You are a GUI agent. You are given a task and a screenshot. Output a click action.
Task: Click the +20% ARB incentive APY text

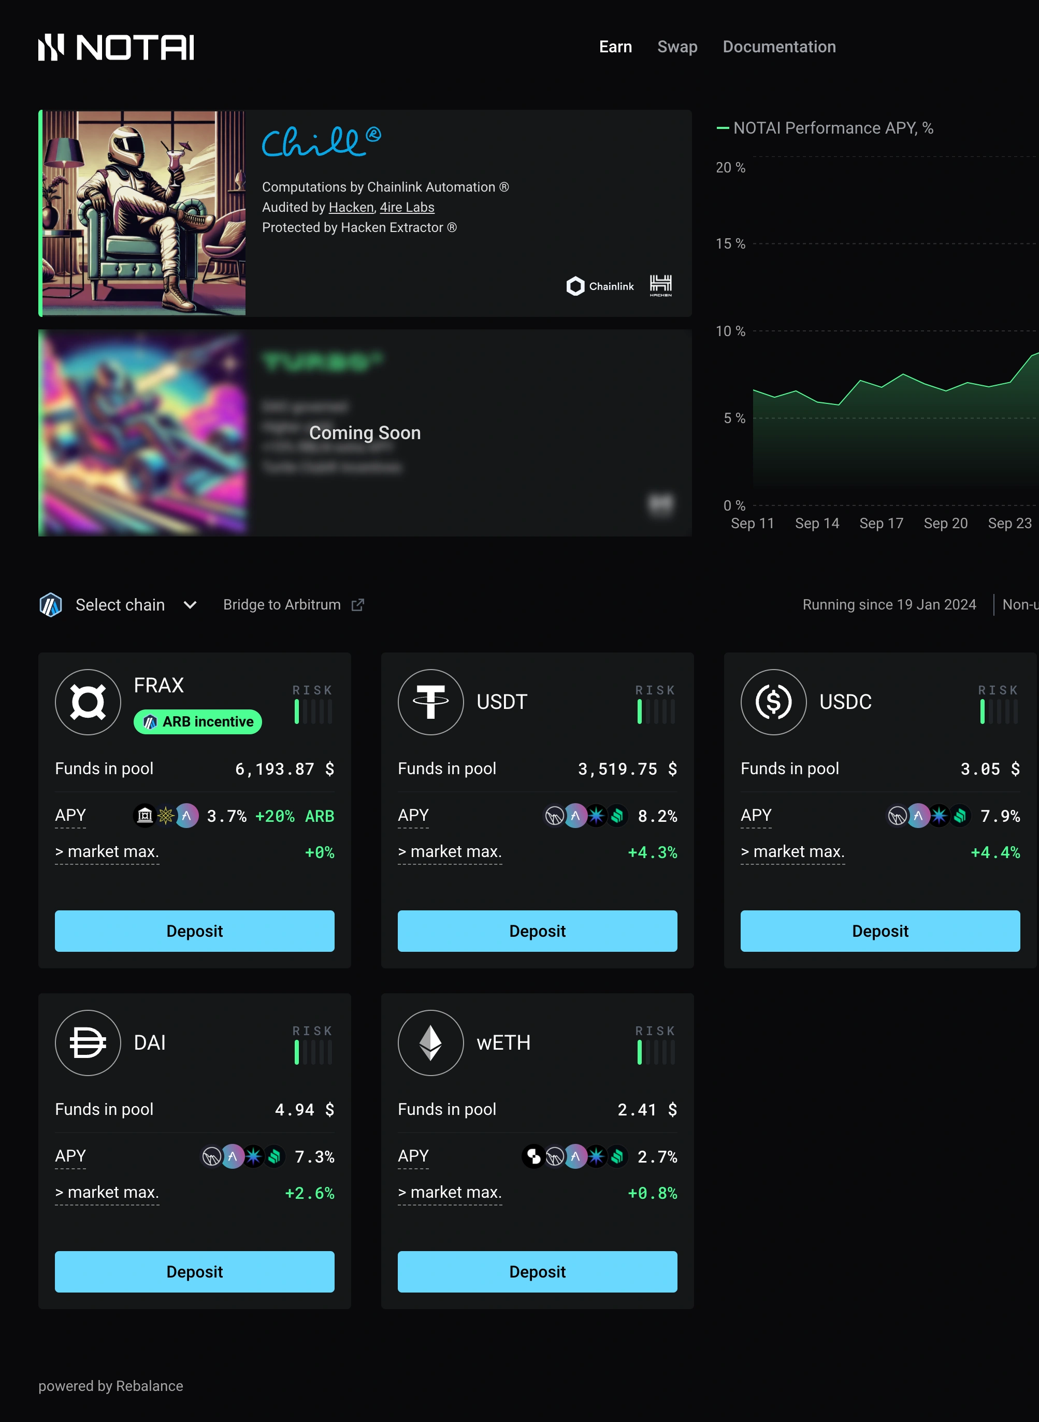294,816
